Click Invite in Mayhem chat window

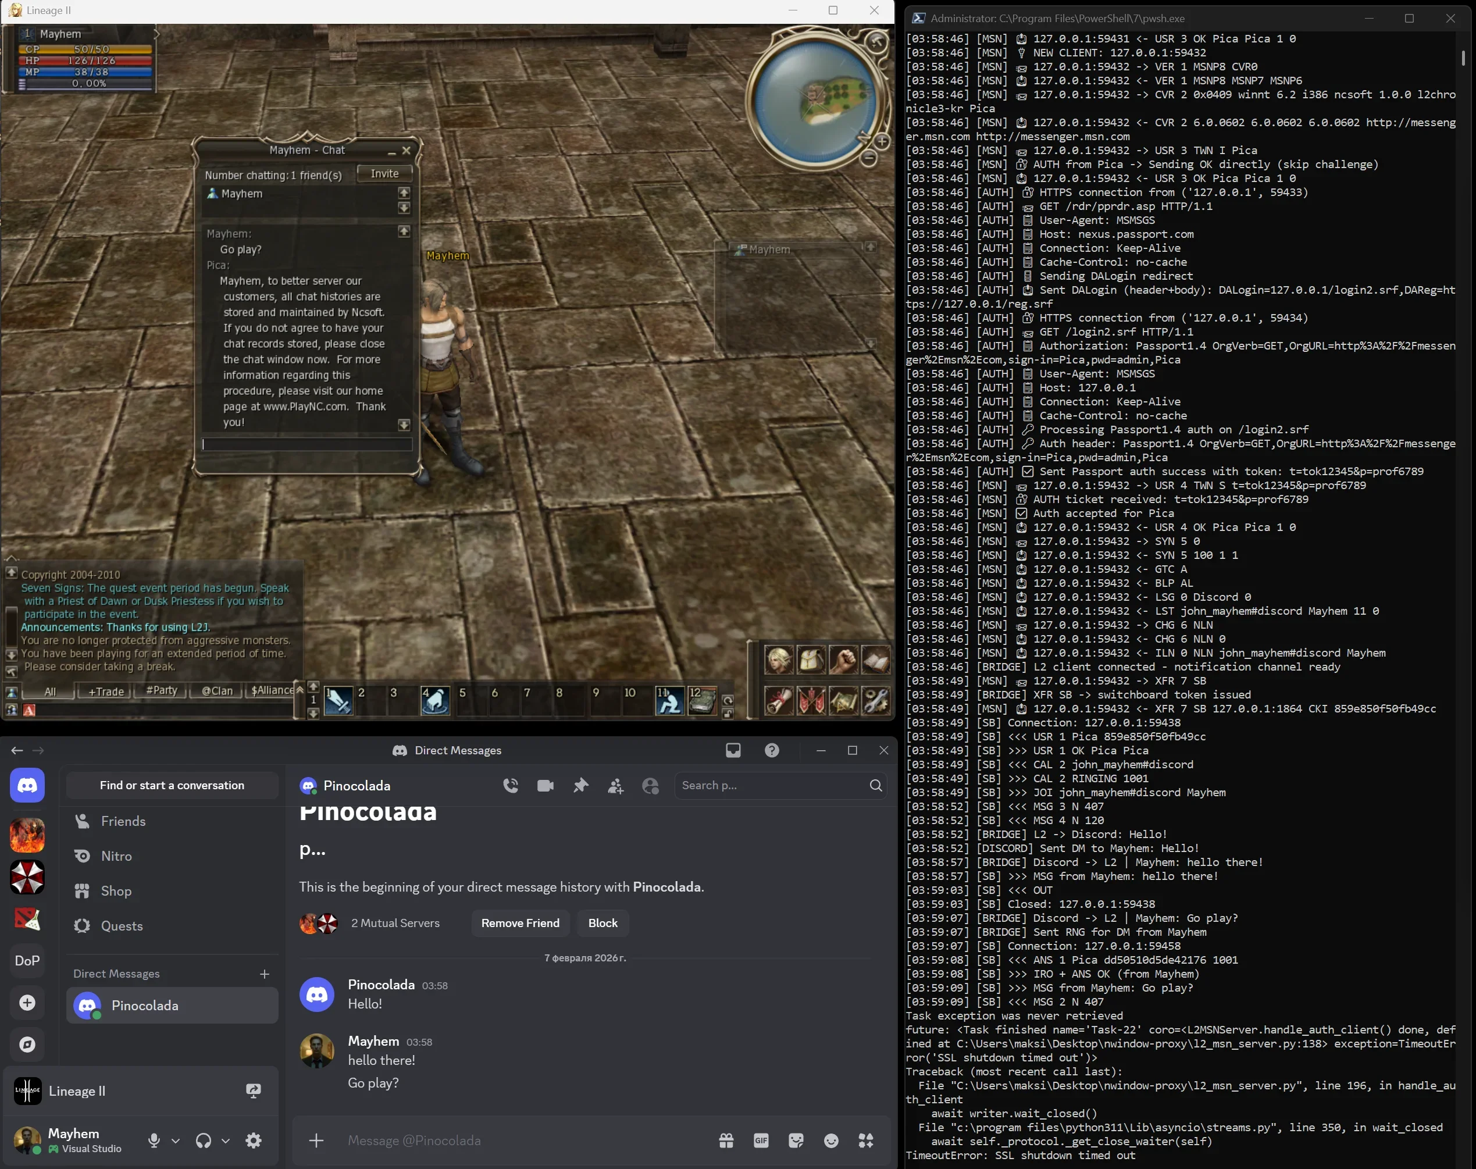(384, 174)
